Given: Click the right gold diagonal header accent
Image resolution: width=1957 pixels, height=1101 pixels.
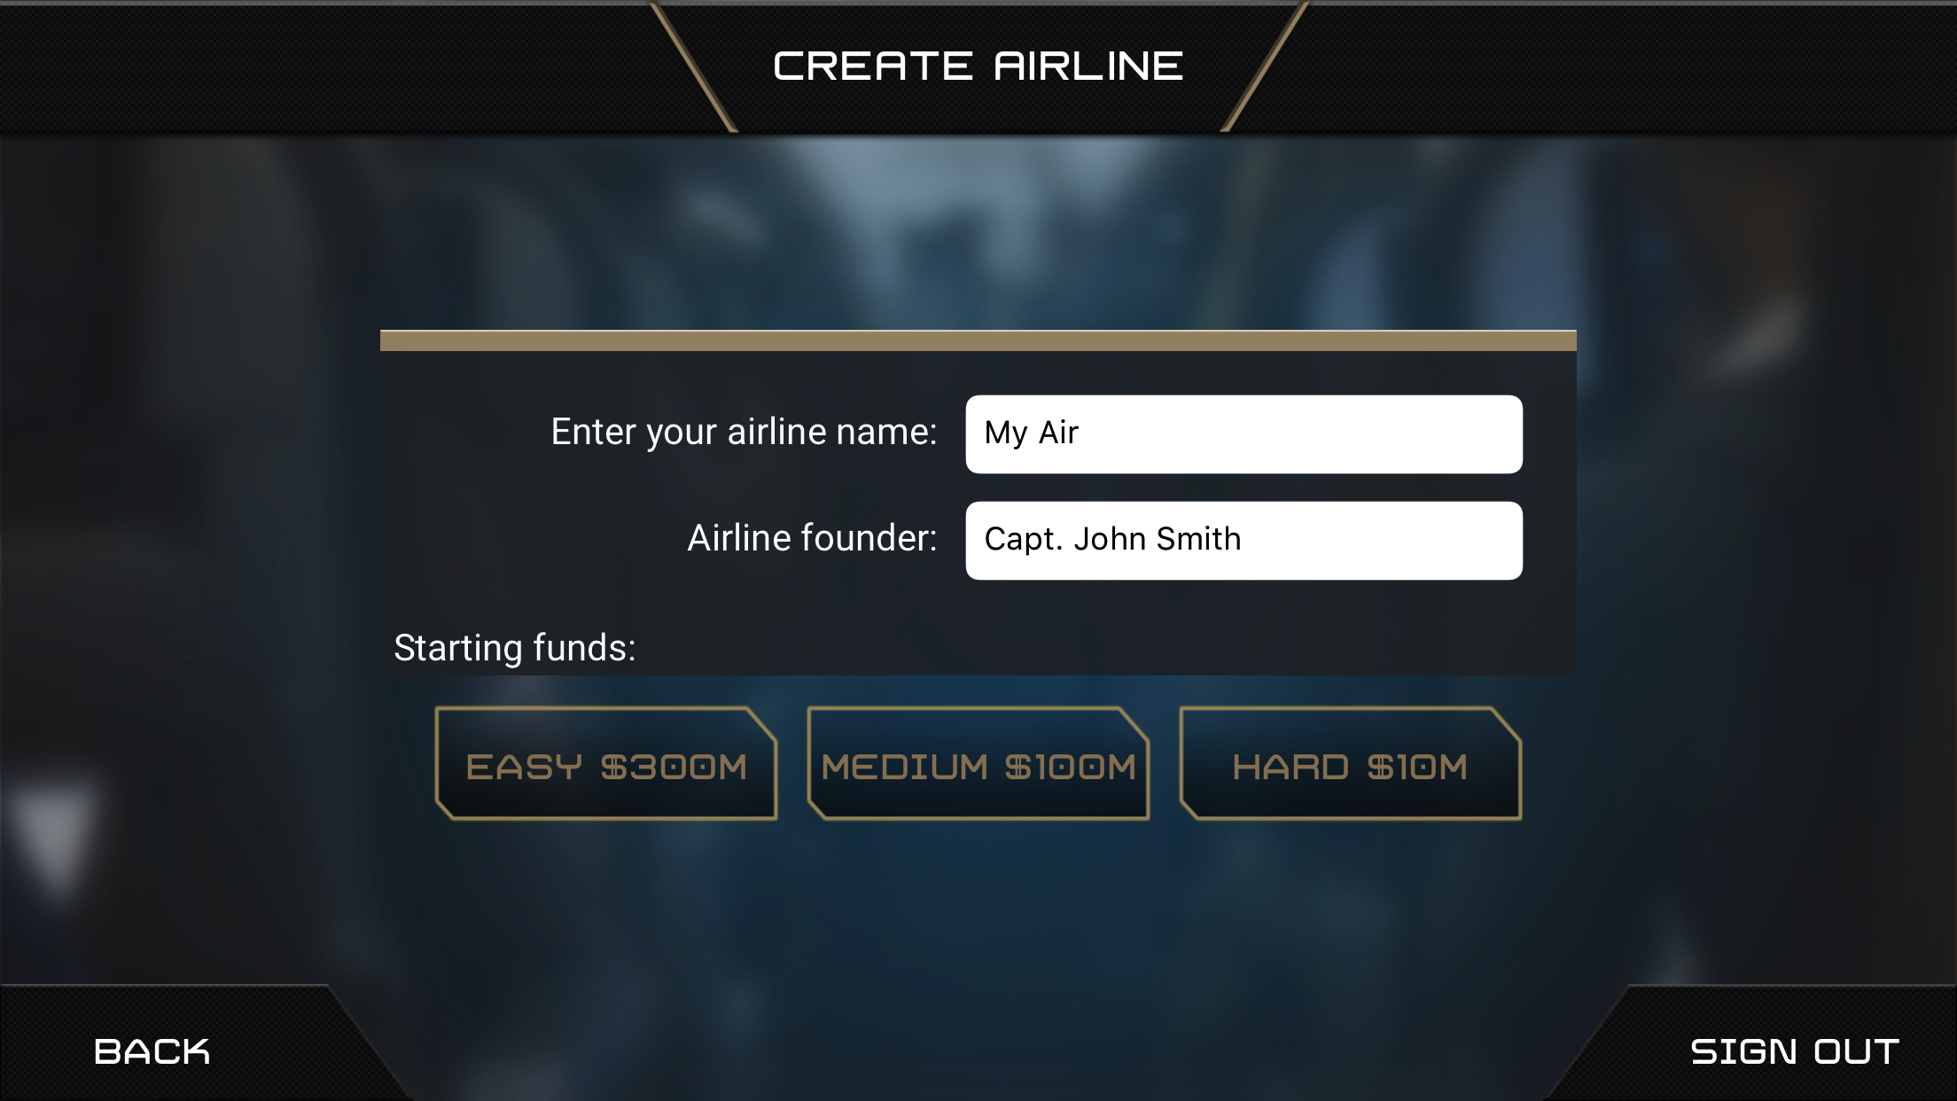Looking at the screenshot, I should click(x=1265, y=67).
